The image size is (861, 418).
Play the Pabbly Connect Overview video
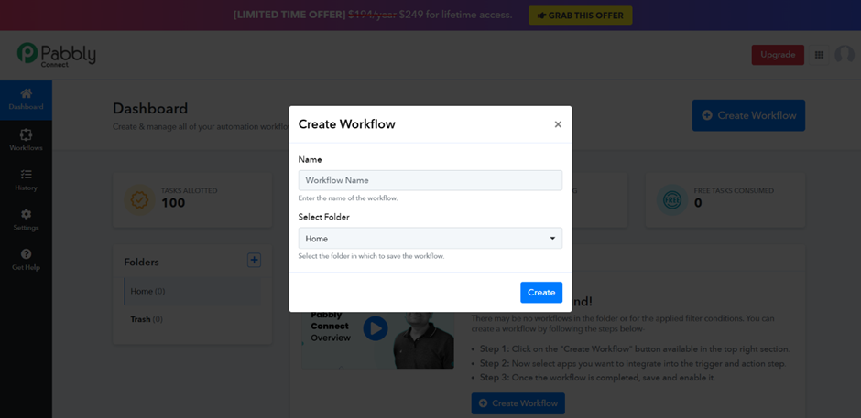[x=376, y=328]
